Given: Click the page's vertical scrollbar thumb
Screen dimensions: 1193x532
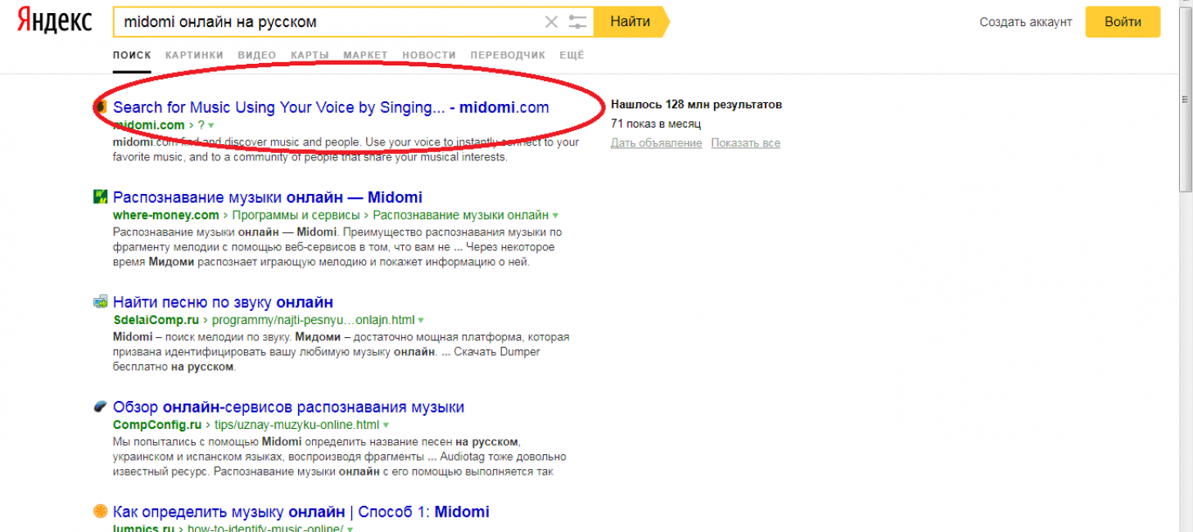Looking at the screenshot, I should click(x=1186, y=101).
